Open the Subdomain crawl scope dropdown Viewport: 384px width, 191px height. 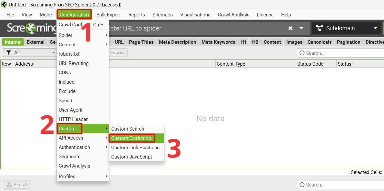tap(346, 28)
